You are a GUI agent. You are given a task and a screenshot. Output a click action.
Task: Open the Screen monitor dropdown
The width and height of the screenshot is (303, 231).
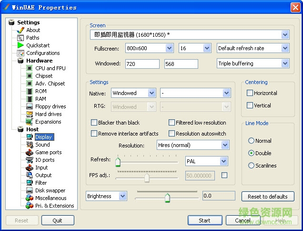(x=285, y=35)
